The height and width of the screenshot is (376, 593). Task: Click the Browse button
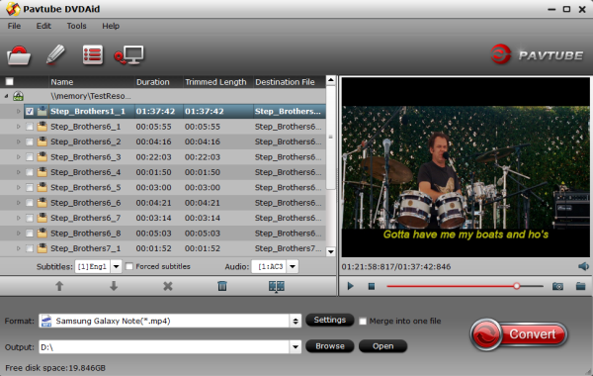pyautogui.click(x=330, y=346)
